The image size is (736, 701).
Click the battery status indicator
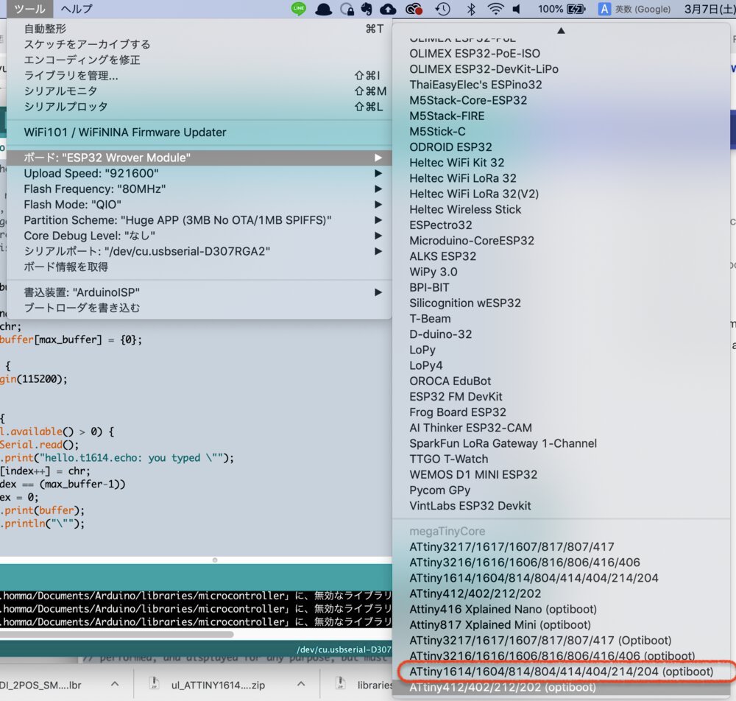[x=562, y=9]
